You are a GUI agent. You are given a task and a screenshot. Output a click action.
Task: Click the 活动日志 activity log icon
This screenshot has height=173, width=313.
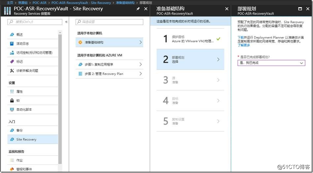click(12, 44)
